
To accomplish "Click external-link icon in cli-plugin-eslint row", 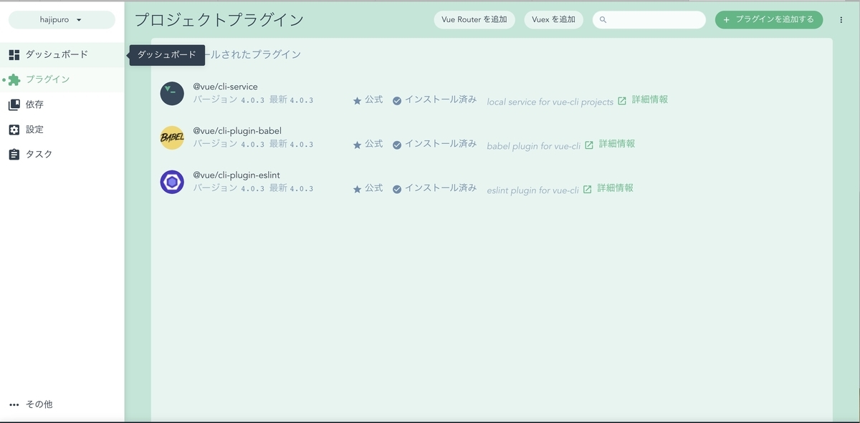I will [x=587, y=189].
